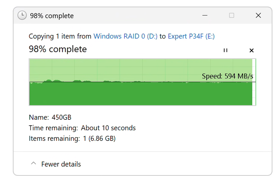Select the Fewer details label
This screenshot has height=186, width=280.
tap(61, 164)
